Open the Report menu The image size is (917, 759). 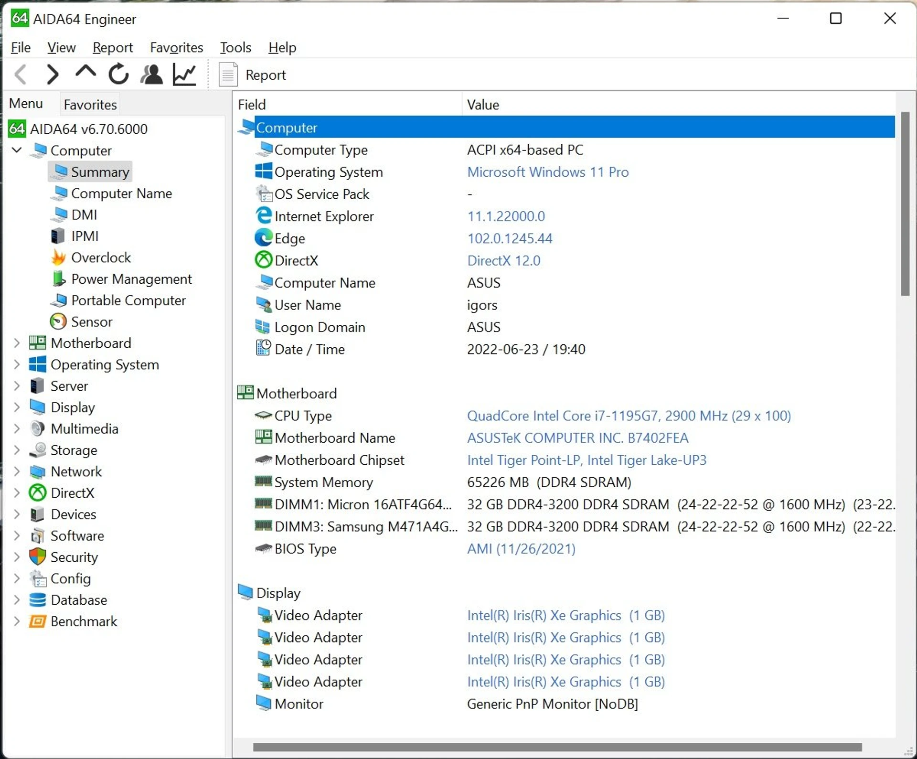point(113,47)
